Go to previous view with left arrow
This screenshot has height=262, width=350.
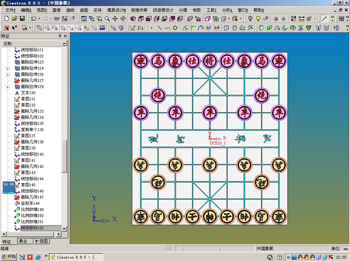point(276,19)
